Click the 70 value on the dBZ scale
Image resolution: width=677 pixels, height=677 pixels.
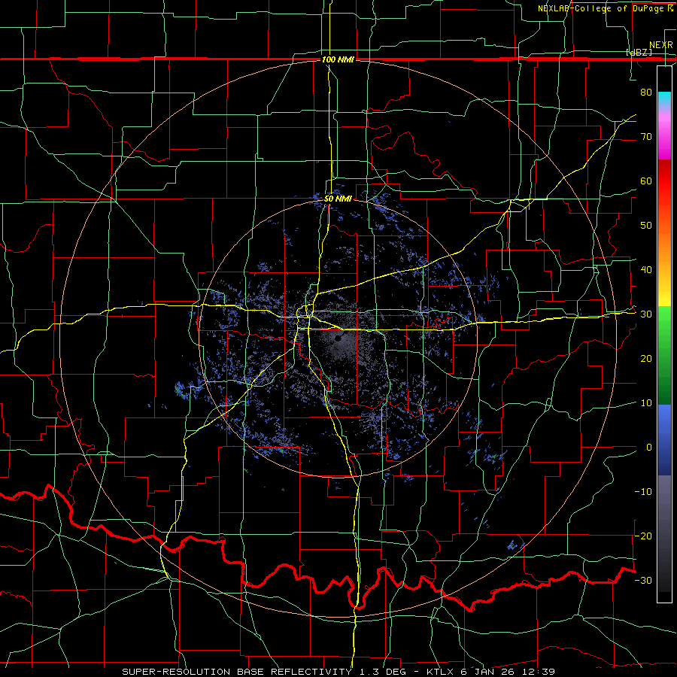[x=646, y=137]
